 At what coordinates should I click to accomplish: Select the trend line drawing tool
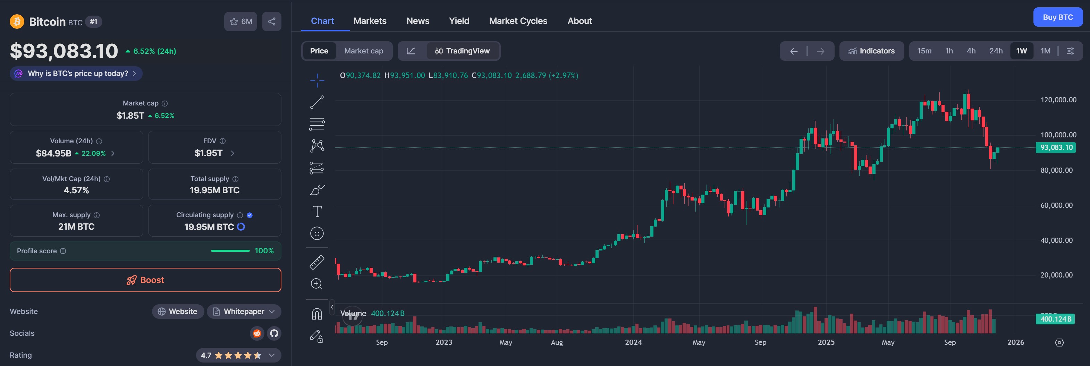coord(317,102)
